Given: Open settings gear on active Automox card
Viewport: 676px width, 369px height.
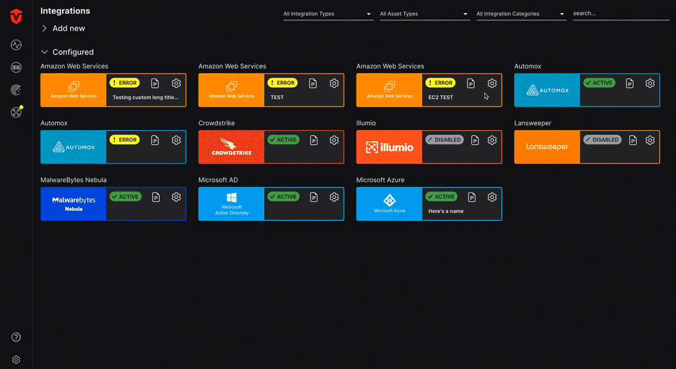Looking at the screenshot, I should (650, 83).
